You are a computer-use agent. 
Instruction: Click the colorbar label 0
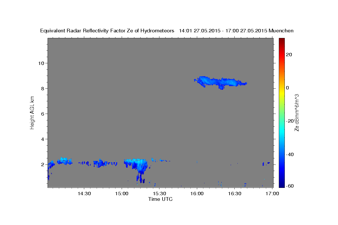tap(287, 88)
